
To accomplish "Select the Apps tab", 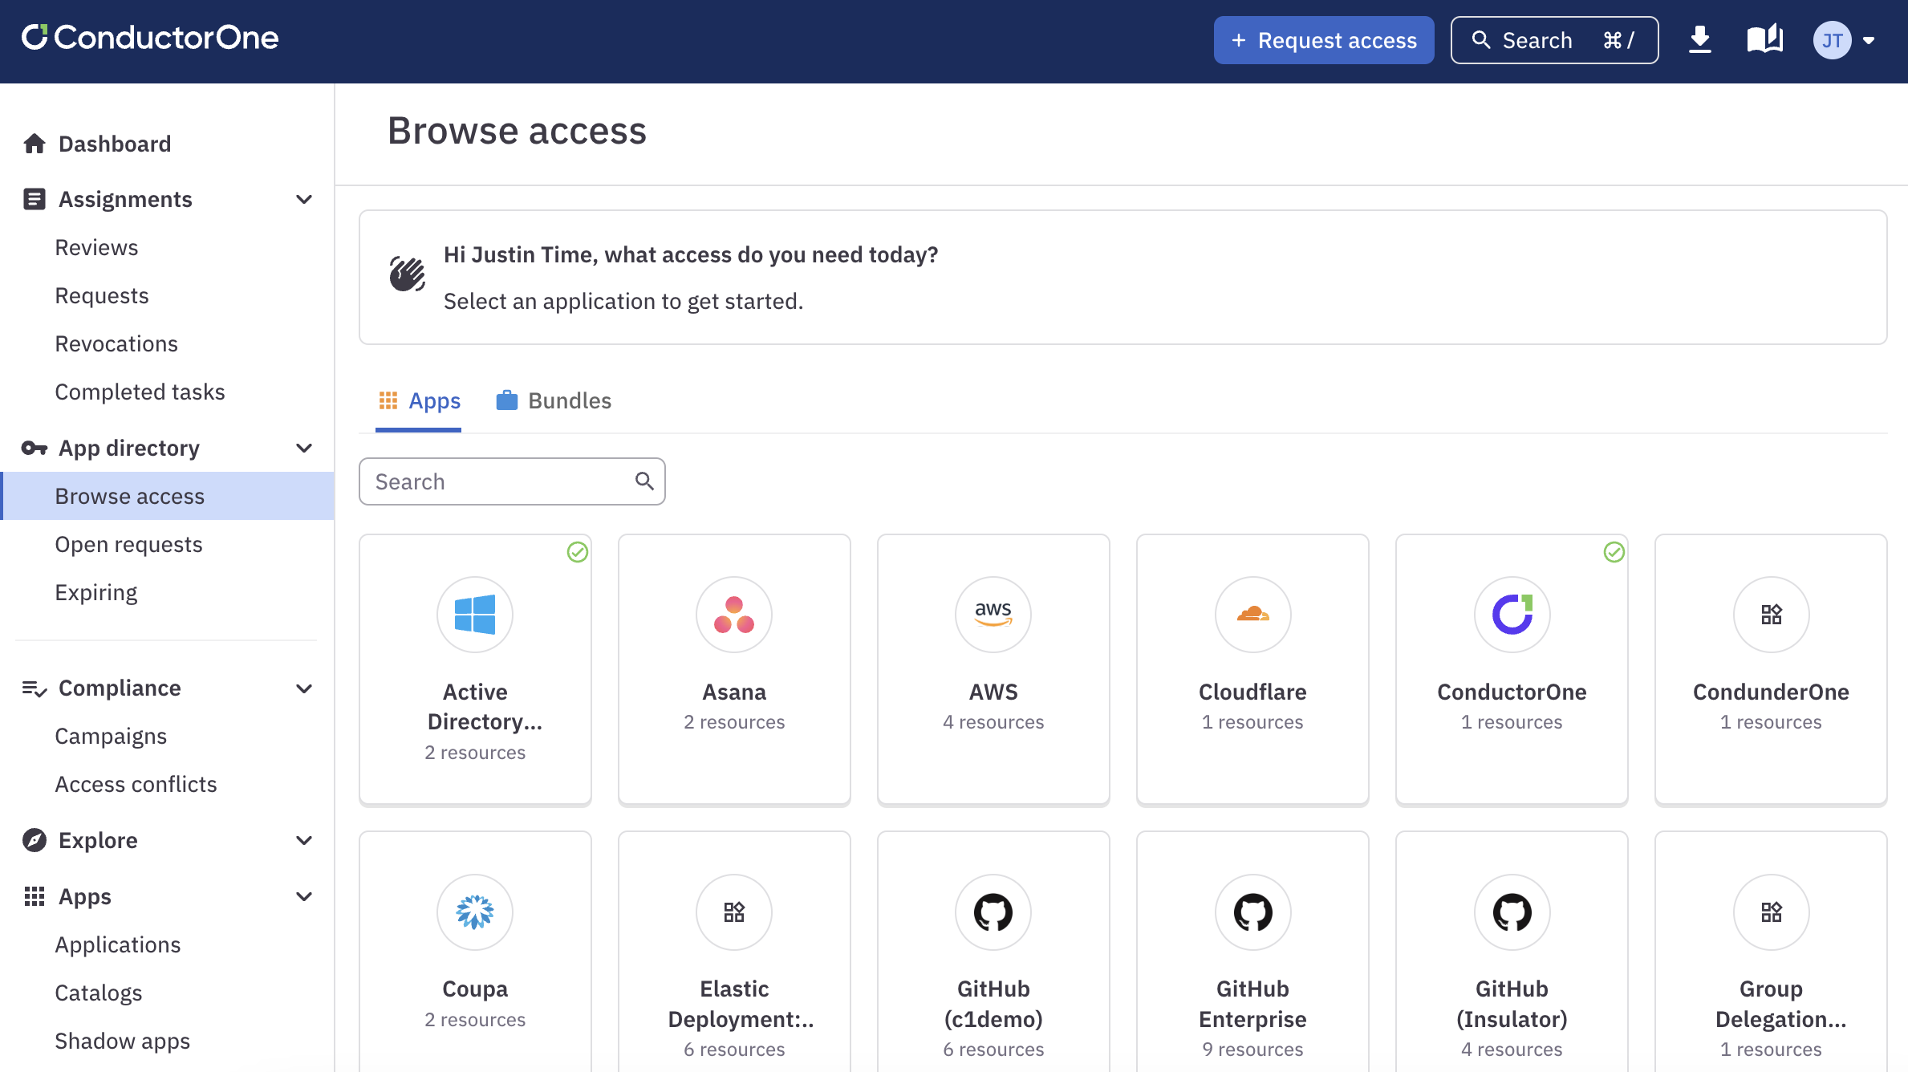I will point(418,400).
